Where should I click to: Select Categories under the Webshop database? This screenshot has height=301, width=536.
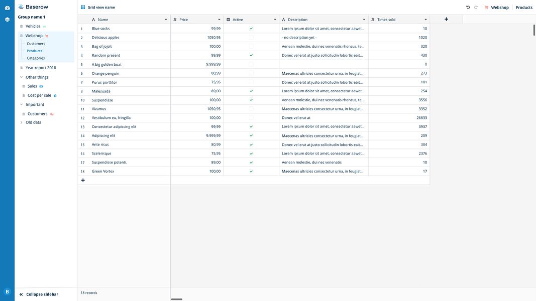(36, 57)
